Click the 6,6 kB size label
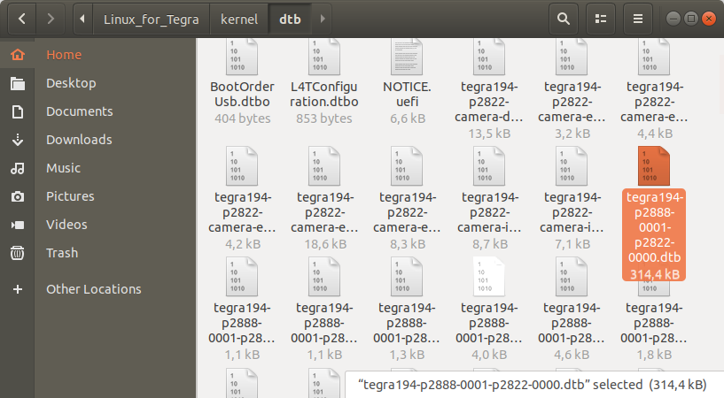Viewport: 724px width, 398px height. tap(408, 119)
